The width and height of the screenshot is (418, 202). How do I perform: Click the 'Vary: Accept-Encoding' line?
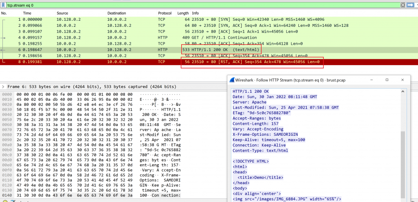pos(258,129)
